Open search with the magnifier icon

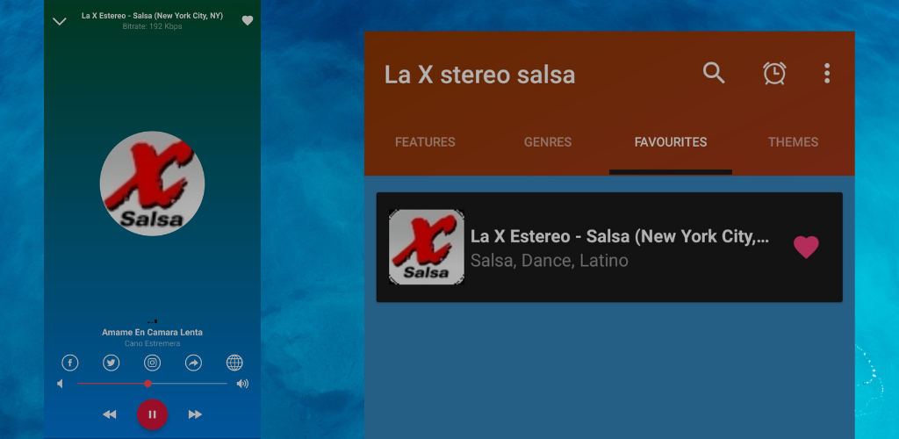[x=714, y=74]
